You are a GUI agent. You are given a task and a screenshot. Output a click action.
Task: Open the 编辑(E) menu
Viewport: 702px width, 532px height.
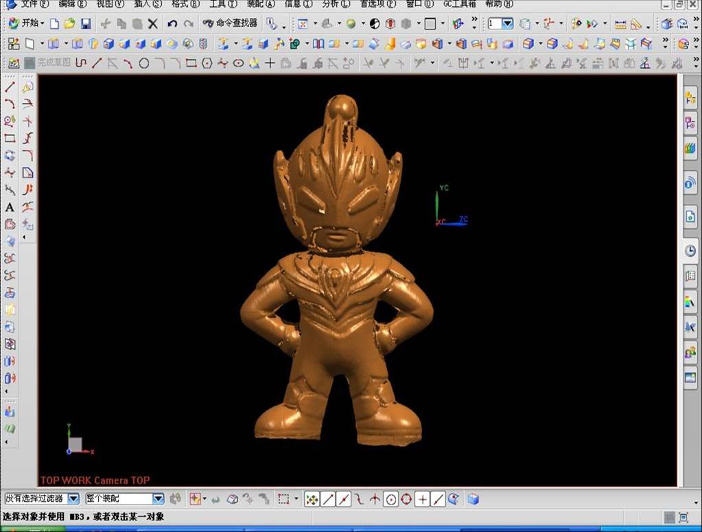click(73, 4)
